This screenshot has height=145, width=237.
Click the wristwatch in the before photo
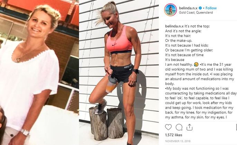click(x=25, y=132)
